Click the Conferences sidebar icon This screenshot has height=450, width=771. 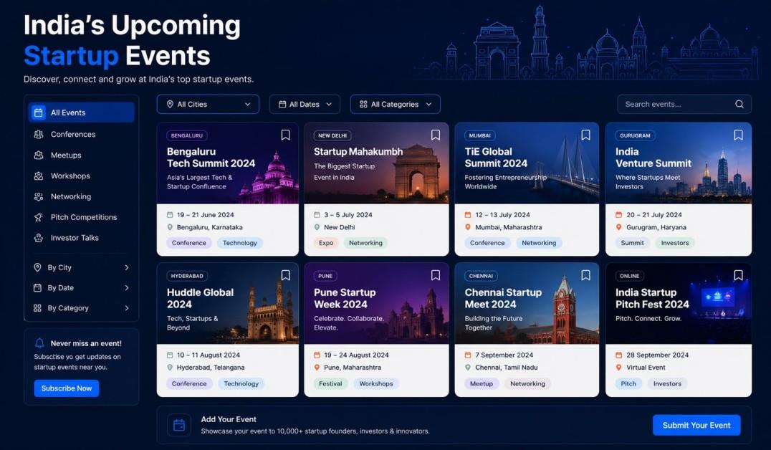(39, 134)
